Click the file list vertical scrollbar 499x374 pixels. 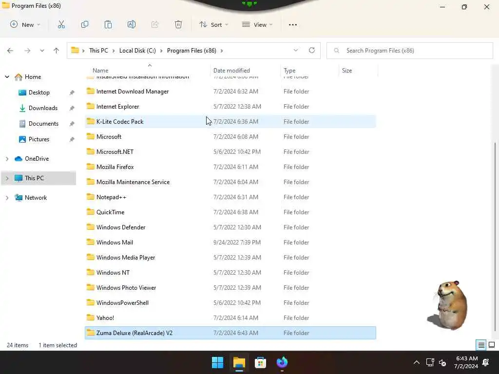(x=495, y=237)
